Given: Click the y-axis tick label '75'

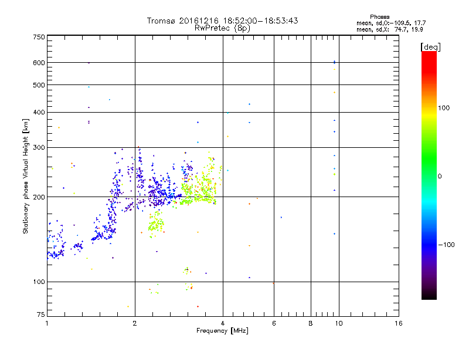Looking at the screenshot, I should tap(41, 314).
